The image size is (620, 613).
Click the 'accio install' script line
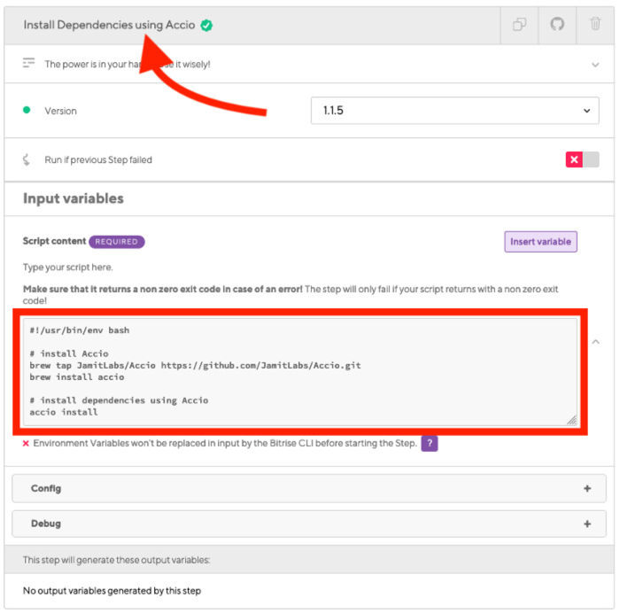pos(63,412)
